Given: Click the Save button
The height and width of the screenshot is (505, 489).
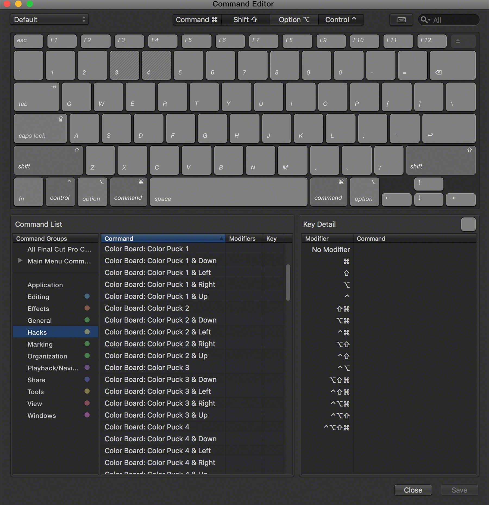Looking at the screenshot, I should tap(459, 490).
